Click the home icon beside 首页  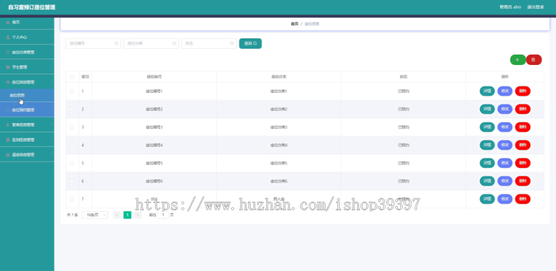click(8, 22)
